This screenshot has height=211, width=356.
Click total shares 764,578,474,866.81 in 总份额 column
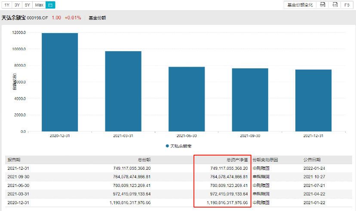point(132,177)
